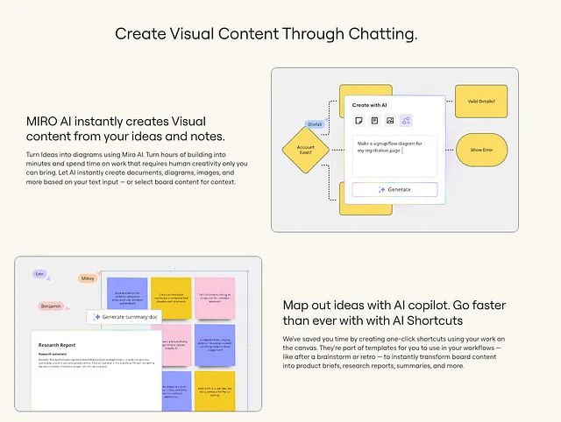561x422 pixels.
Task: Click the Shefali cursor label
Action: click(315, 124)
